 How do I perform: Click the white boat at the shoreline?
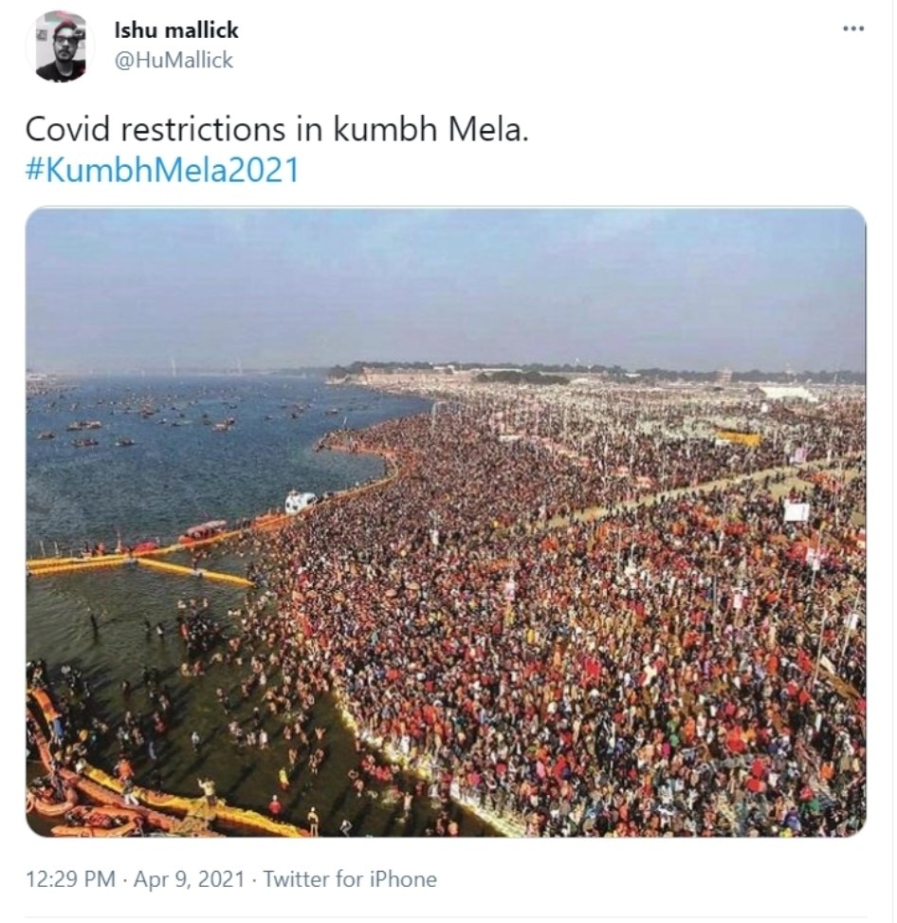(300, 501)
